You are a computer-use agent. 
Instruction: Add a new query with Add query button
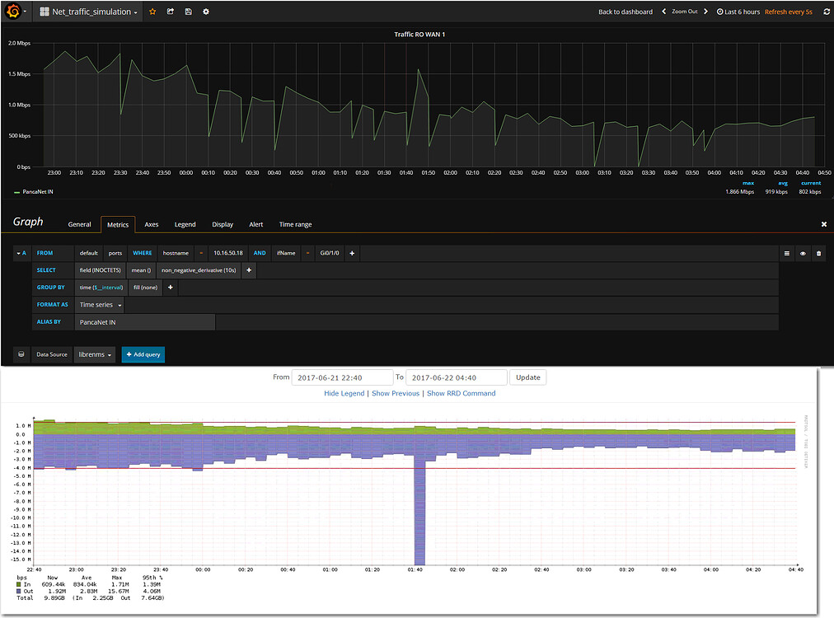[143, 354]
